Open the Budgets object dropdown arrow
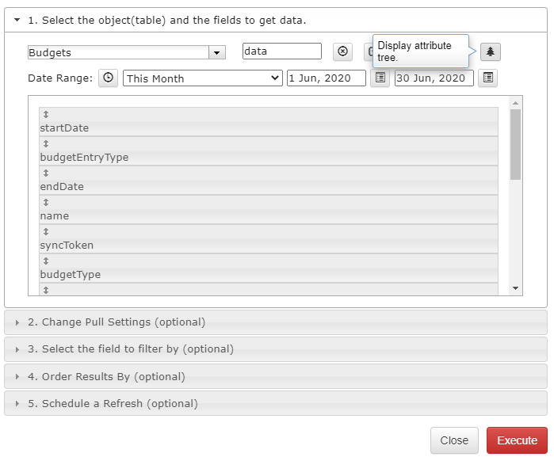The width and height of the screenshot is (554, 457). pyautogui.click(x=217, y=52)
